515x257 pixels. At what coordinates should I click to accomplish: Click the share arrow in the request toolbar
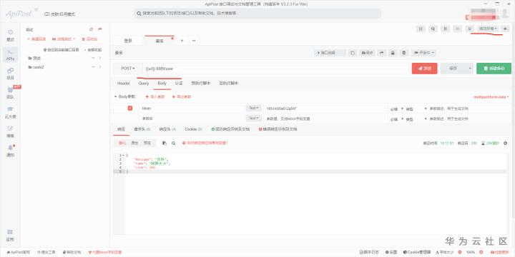[382, 53]
